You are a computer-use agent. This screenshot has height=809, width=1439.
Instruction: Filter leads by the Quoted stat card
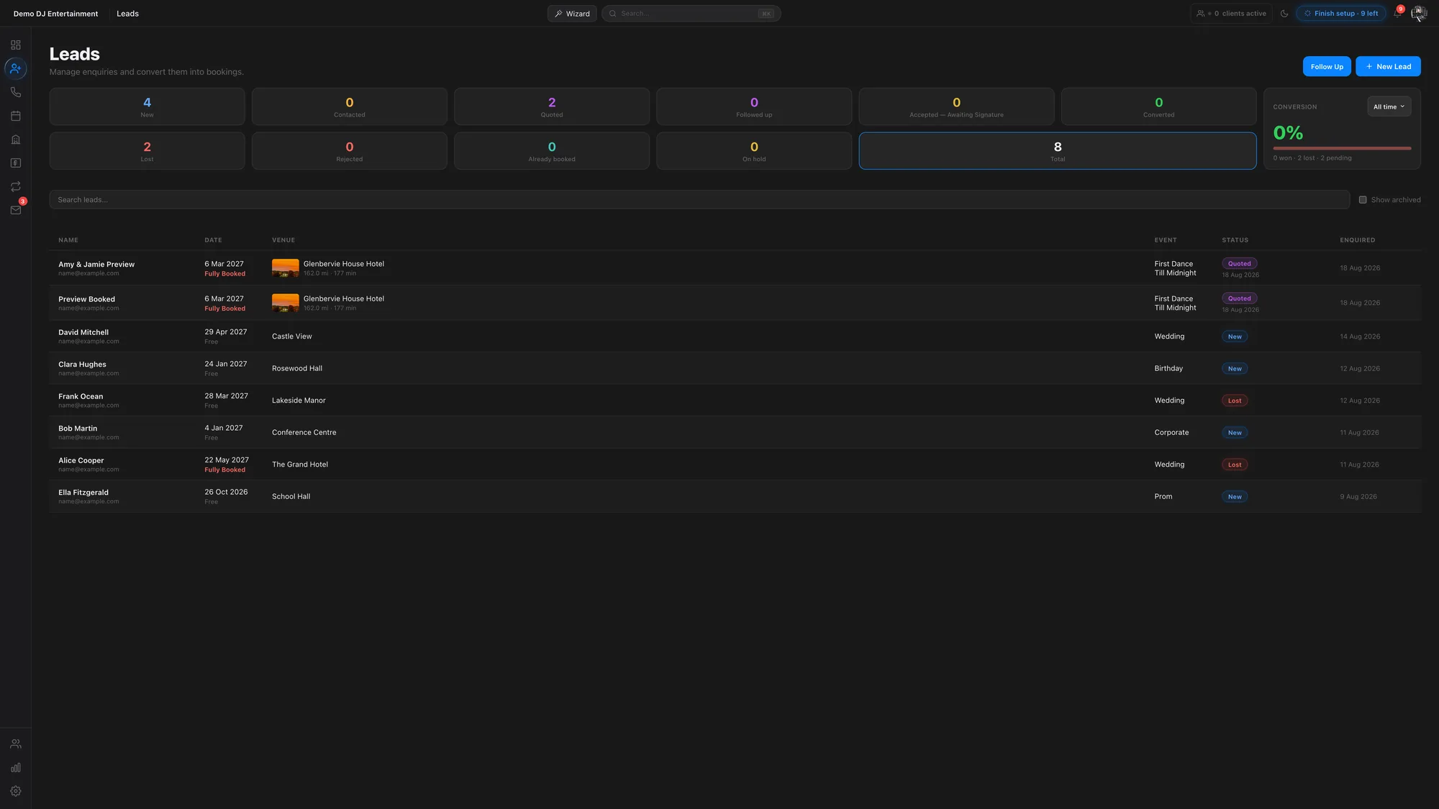point(552,106)
